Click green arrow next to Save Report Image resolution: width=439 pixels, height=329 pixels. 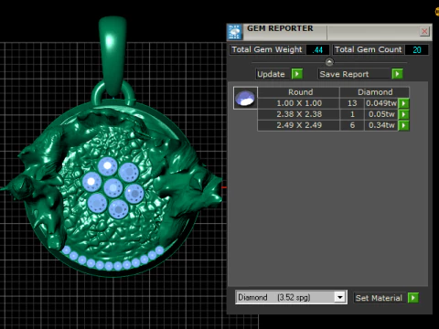tap(397, 74)
